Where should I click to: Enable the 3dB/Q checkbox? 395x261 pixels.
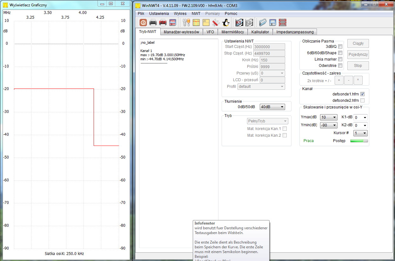click(340, 47)
